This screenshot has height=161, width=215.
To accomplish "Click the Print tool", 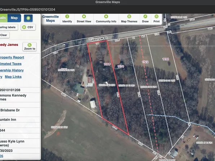I will (x=157, y=19).
